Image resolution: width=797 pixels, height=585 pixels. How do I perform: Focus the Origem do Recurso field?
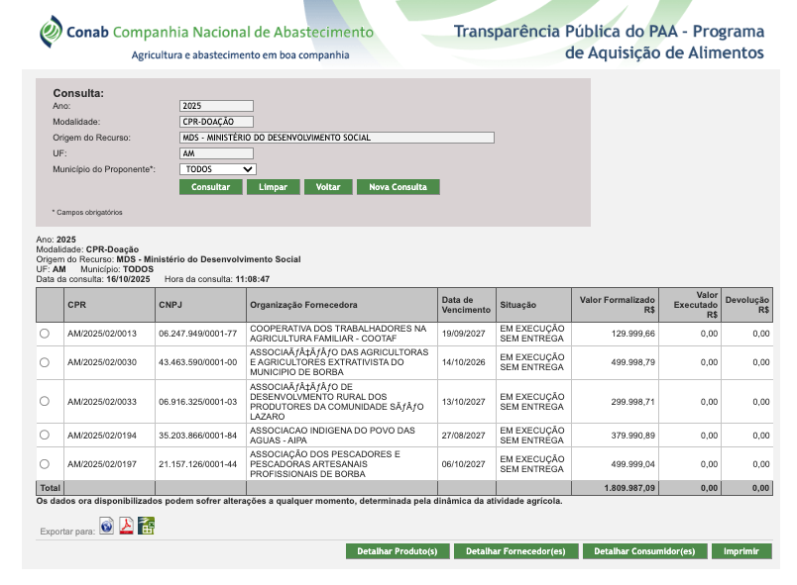336,138
